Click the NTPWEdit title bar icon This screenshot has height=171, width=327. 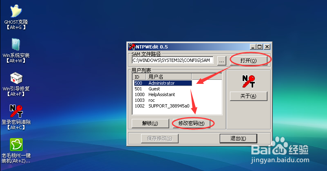[x=132, y=47]
